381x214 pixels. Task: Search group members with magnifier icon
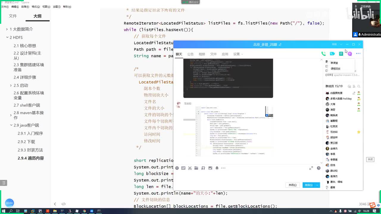coord(359,86)
